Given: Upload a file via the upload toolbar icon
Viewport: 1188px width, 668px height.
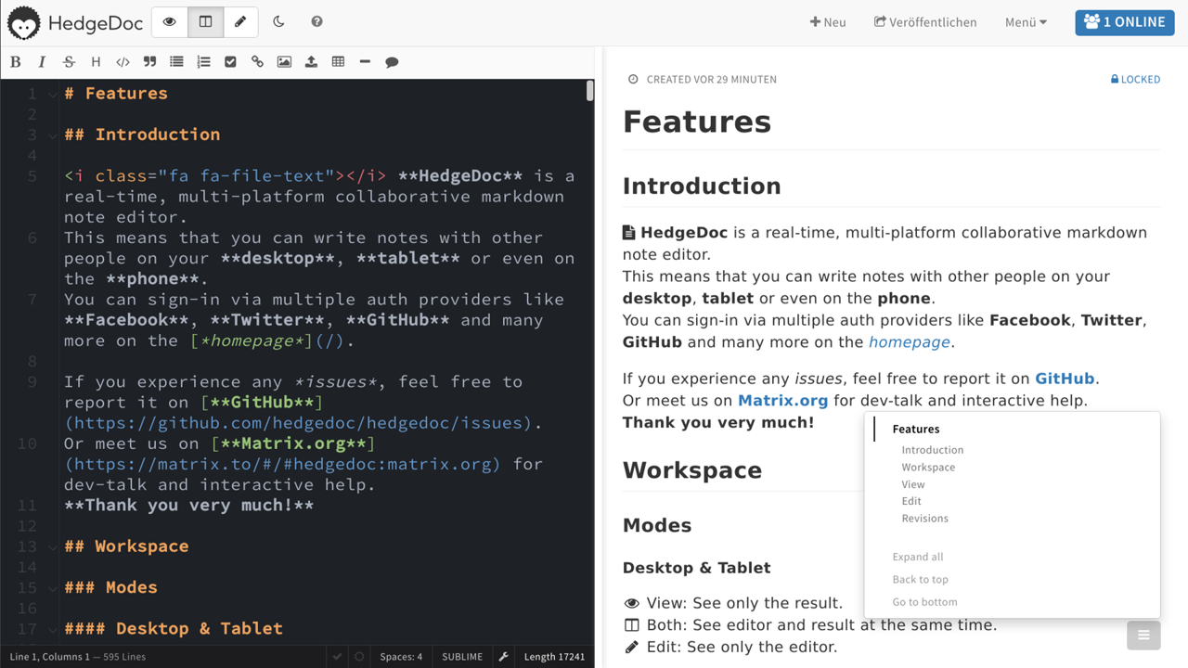Looking at the screenshot, I should [311, 61].
